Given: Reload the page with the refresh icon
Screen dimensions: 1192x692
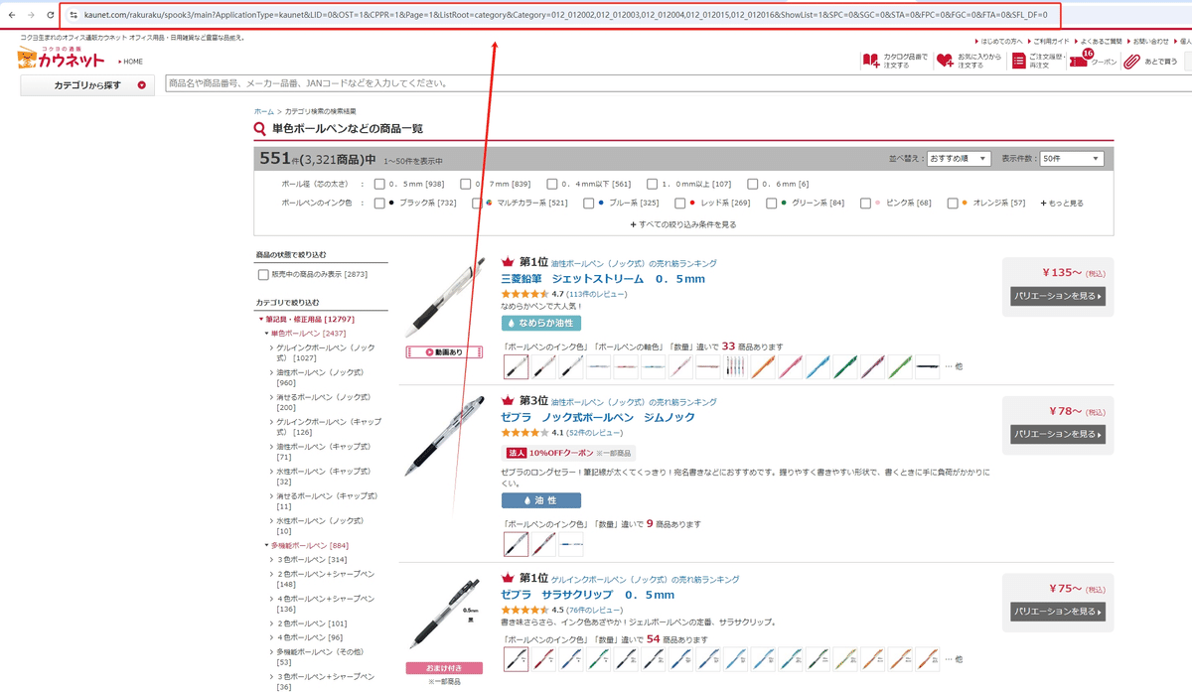Looking at the screenshot, I should [x=50, y=15].
